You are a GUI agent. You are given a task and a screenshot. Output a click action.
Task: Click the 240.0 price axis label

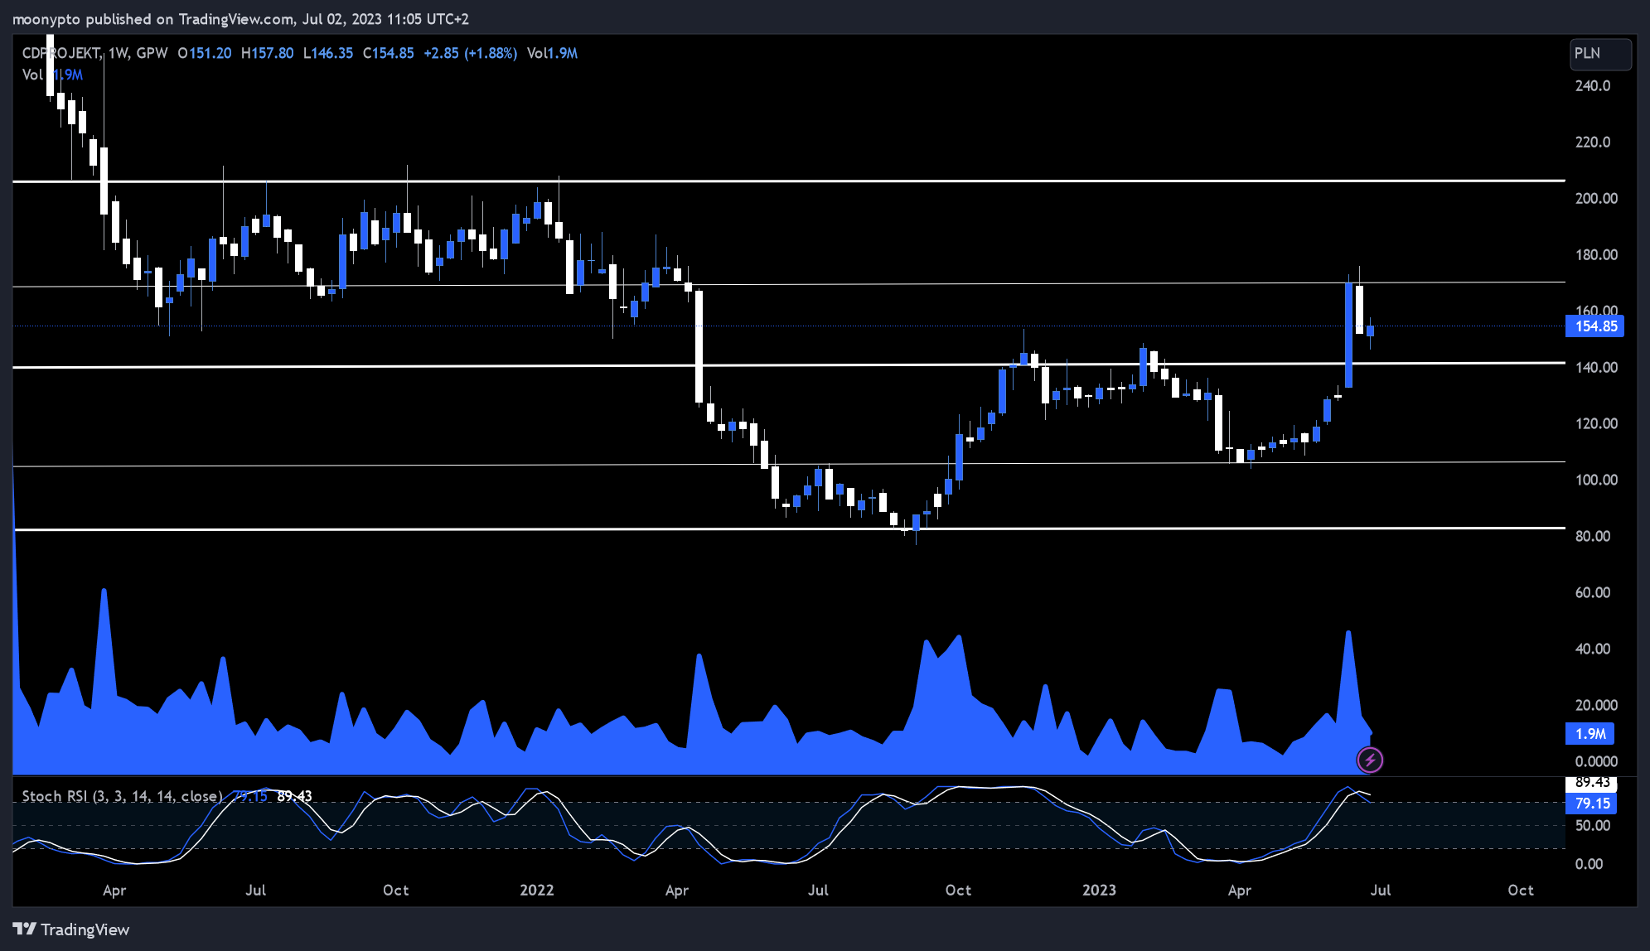click(1592, 86)
